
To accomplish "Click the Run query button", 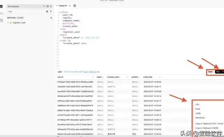I will 218,72.
